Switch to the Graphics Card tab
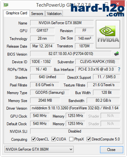 click(x=17, y=13)
